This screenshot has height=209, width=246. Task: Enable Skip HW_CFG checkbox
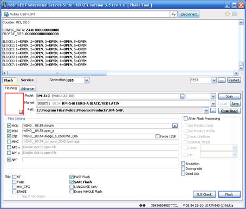15,187
